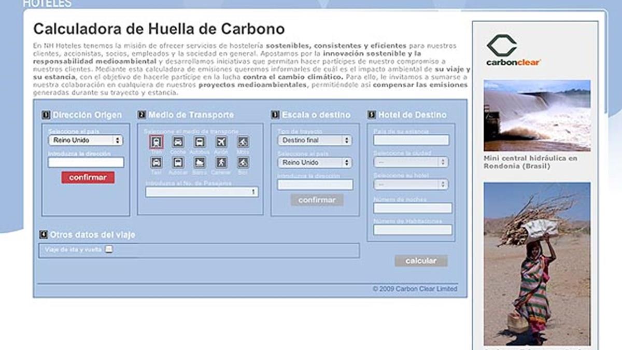
Task: Select the Taxi transport icon
Action: click(157, 162)
